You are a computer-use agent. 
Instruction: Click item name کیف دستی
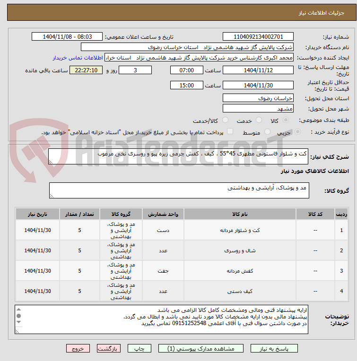[240, 291]
